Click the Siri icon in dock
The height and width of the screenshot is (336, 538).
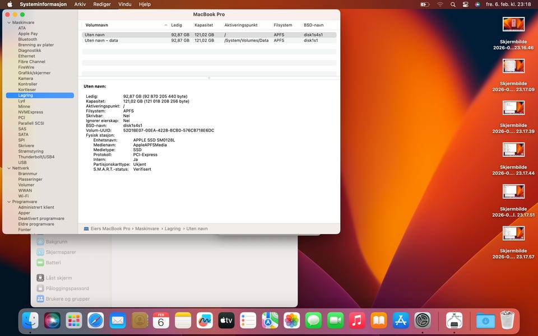tap(52, 320)
